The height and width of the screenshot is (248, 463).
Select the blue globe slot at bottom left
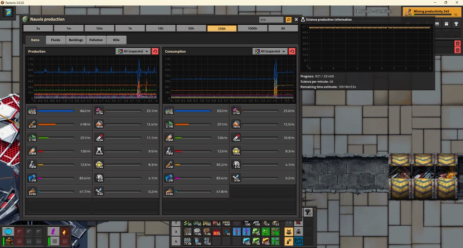9,232
